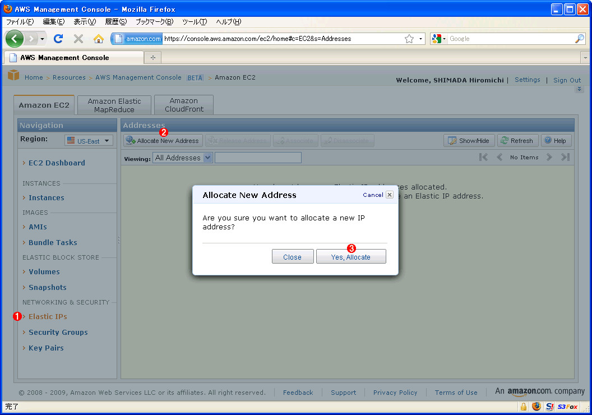
Task: Open Elastic IPs in the navigation
Action: [48, 316]
